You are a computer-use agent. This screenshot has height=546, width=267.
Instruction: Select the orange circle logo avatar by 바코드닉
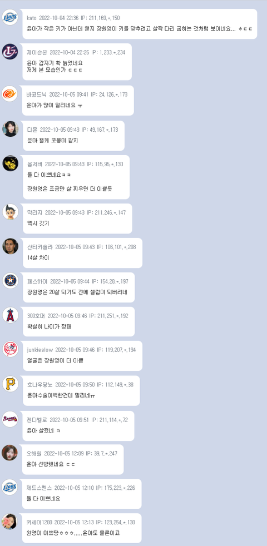pos(9,93)
